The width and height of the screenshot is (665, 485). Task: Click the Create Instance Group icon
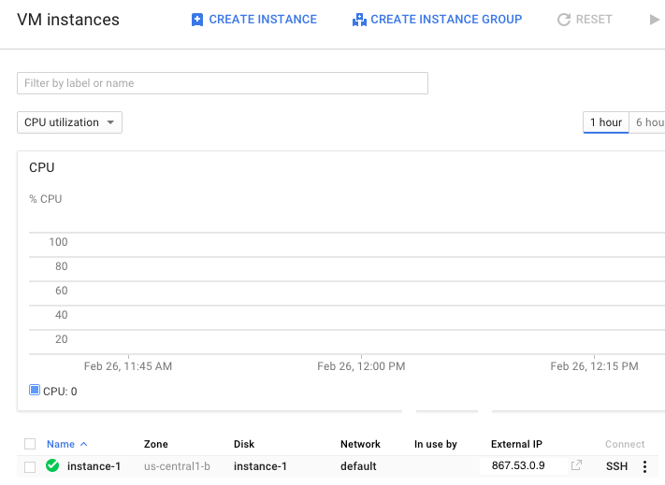pos(359,20)
